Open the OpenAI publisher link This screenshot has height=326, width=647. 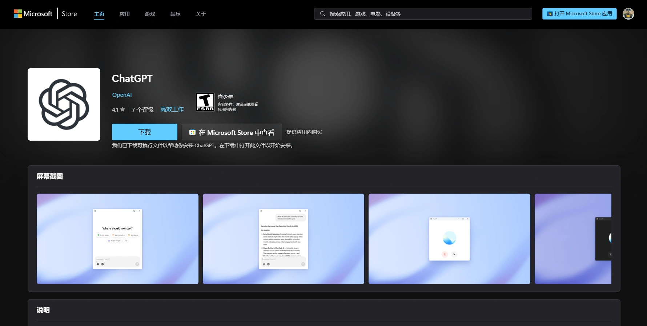122,95
